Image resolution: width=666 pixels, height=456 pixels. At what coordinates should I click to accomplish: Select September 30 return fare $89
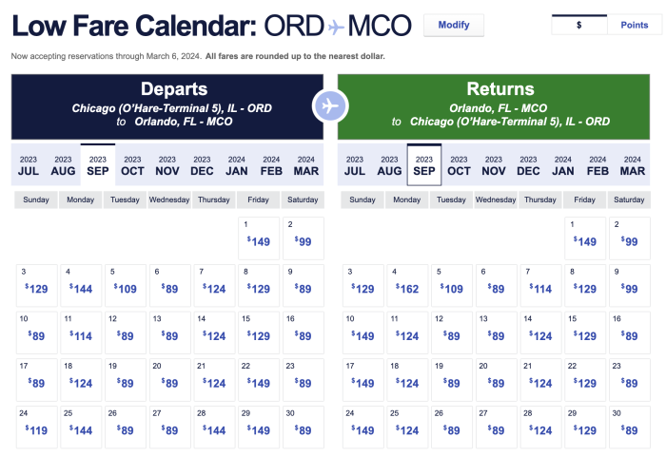[629, 425]
